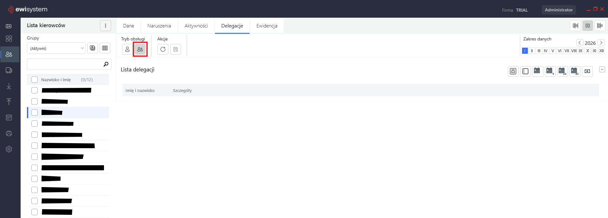Check the first driver's checkbox in list
The width and height of the screenshot is (608, 218).
[x=35, y=90]
